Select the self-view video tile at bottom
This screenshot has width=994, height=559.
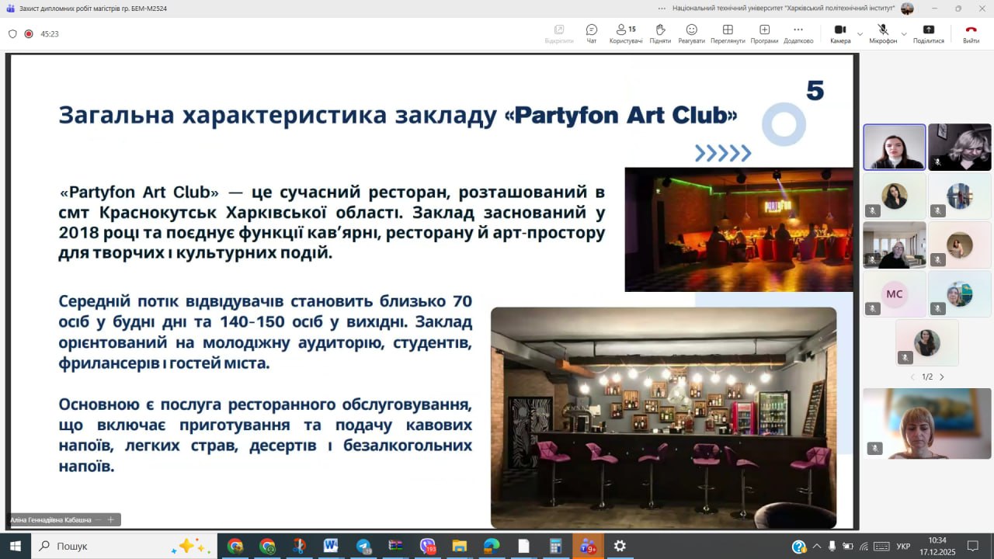926,423
